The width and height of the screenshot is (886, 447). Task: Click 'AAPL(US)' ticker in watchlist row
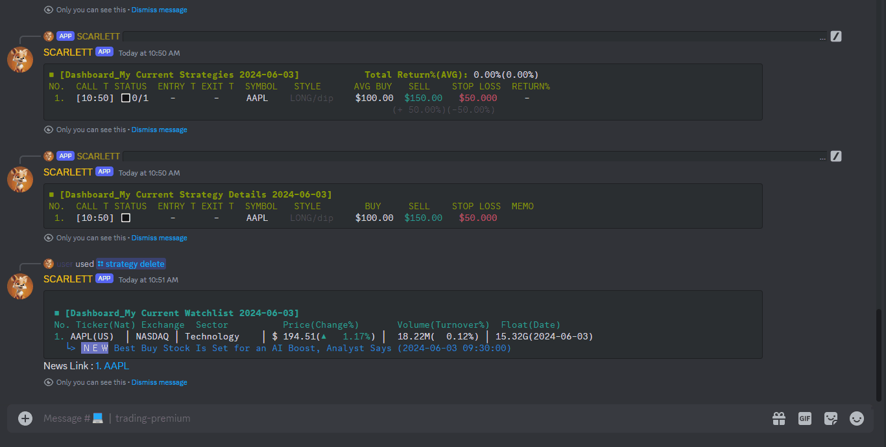(92, 336)
